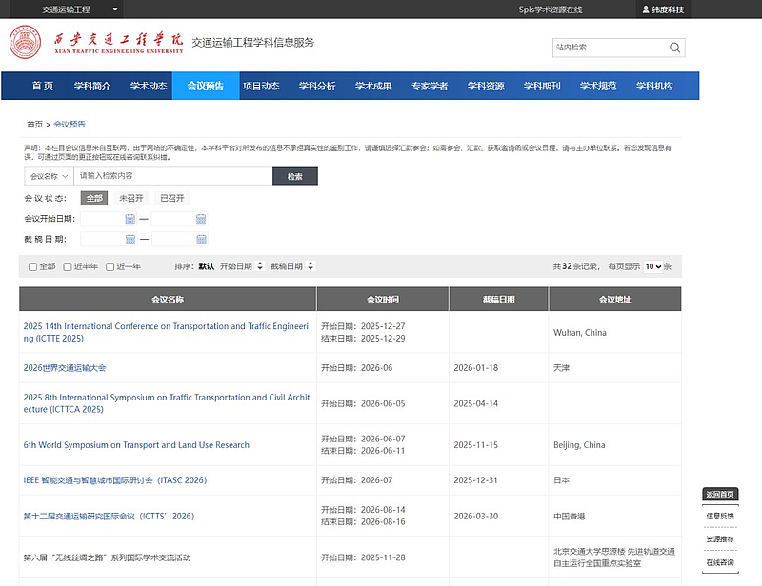
Task: Open calendar for 截稿日期 start field
Action: click(130, 240)
